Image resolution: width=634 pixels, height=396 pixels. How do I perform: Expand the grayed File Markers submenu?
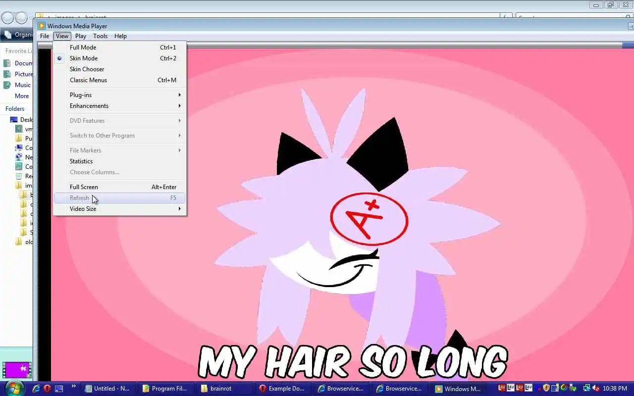coord(119,150)
